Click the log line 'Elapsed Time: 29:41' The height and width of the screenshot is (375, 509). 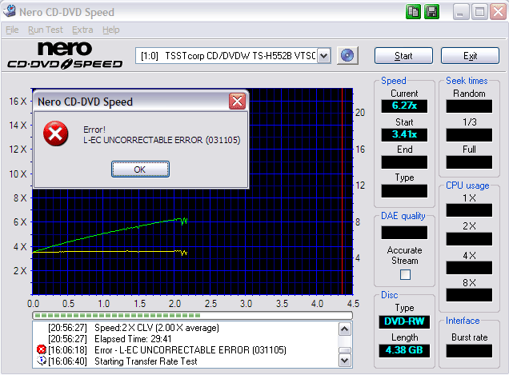click(x=133, y=339)
